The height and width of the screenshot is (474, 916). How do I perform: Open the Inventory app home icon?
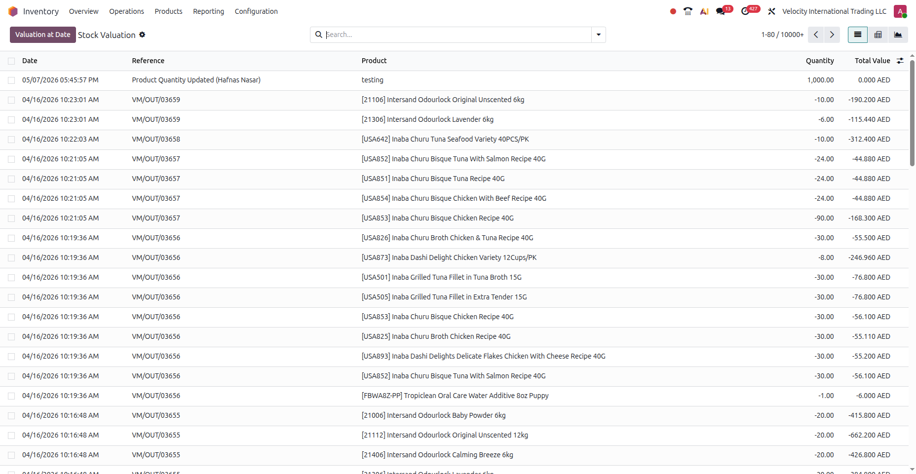pyautogui.click(x=13, y=11)
